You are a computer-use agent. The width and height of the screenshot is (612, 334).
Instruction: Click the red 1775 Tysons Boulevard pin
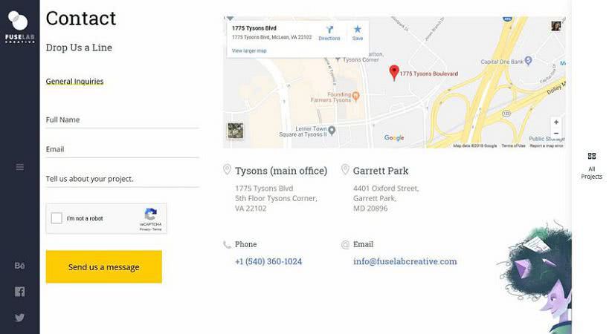(394, 73)
